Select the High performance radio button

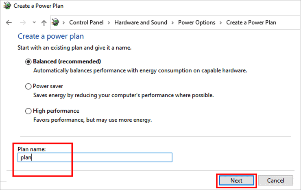pyautogui.click(x=28, y=111)
